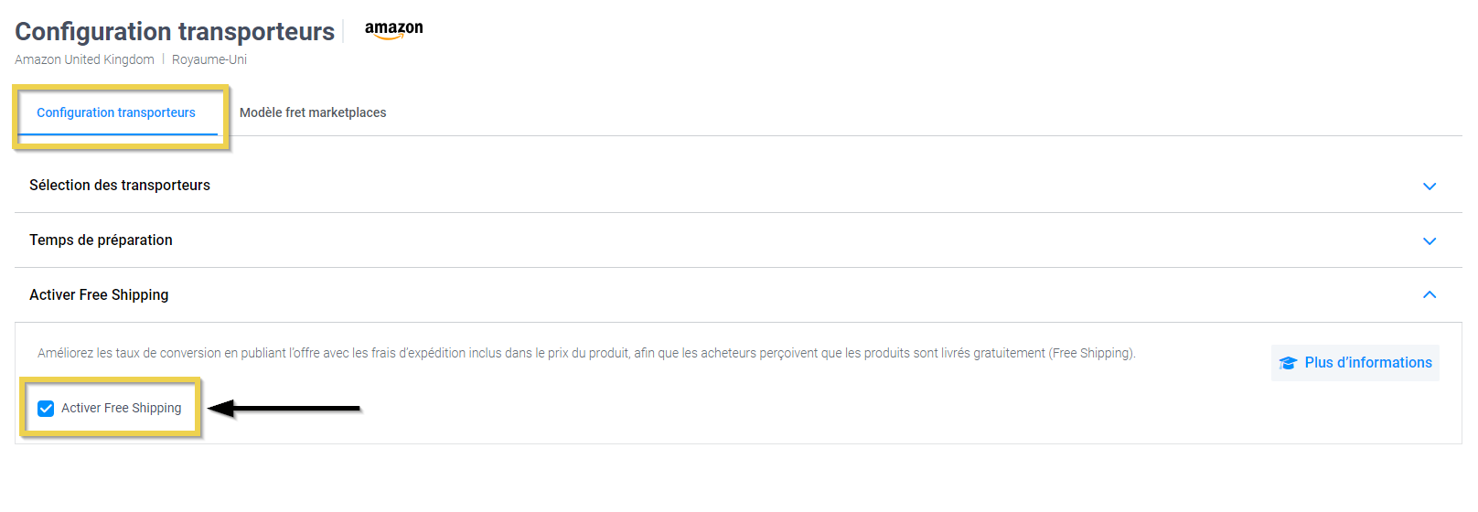Expand the Temps de préparation chevron
This screenshot has height=512, width=1478.
pyautogui.click(x=1430, y=241)
